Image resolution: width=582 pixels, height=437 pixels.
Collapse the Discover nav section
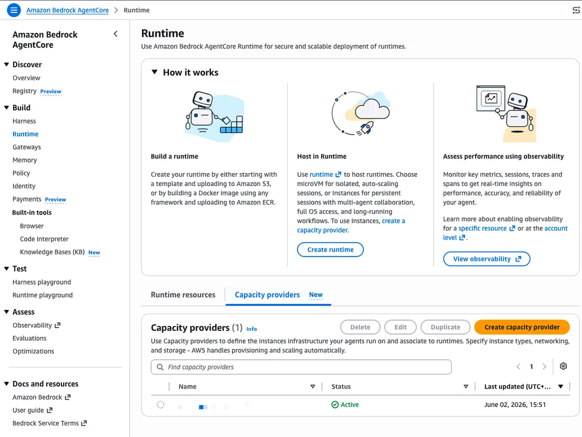click(6, 65)
